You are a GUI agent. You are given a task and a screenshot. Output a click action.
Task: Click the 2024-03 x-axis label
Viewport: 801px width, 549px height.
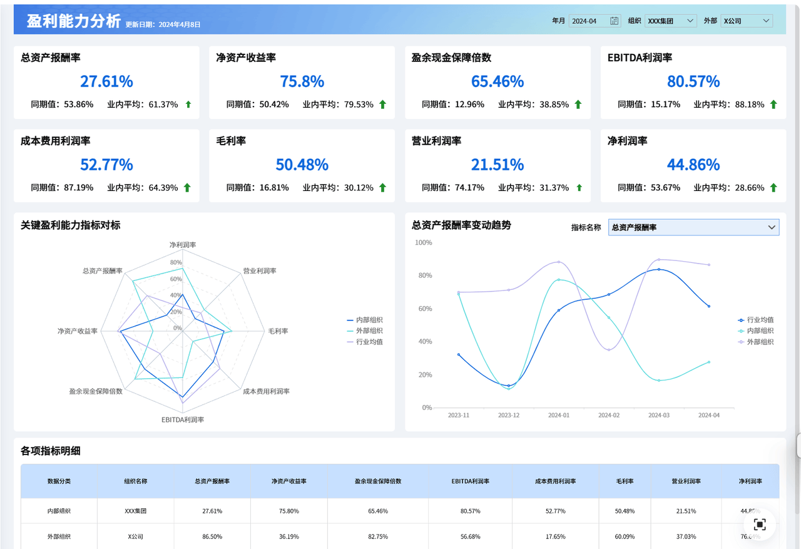659,415
